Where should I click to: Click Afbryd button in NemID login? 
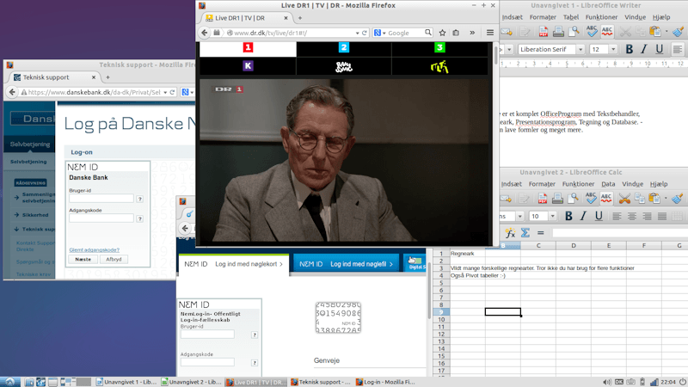[114, 260]
